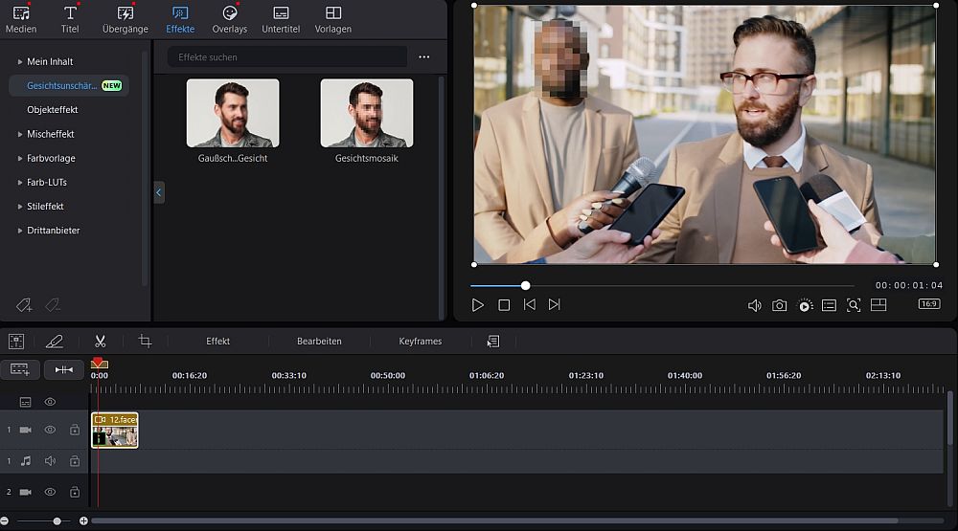This screenshot has height=531, width=958.
Task: Select the Gaußsch...Gesicht effect thumbnail
Action: pos(233,114)
